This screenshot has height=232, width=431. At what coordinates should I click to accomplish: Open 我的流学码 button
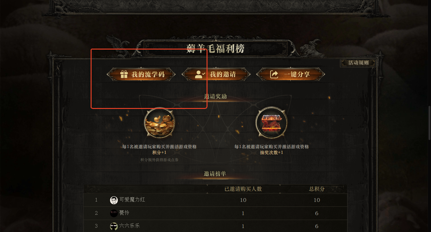click(141, 74)
